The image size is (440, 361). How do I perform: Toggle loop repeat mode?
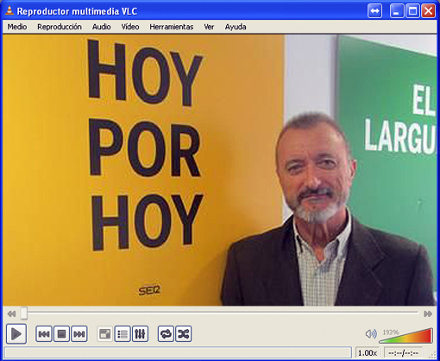(166, 334)
